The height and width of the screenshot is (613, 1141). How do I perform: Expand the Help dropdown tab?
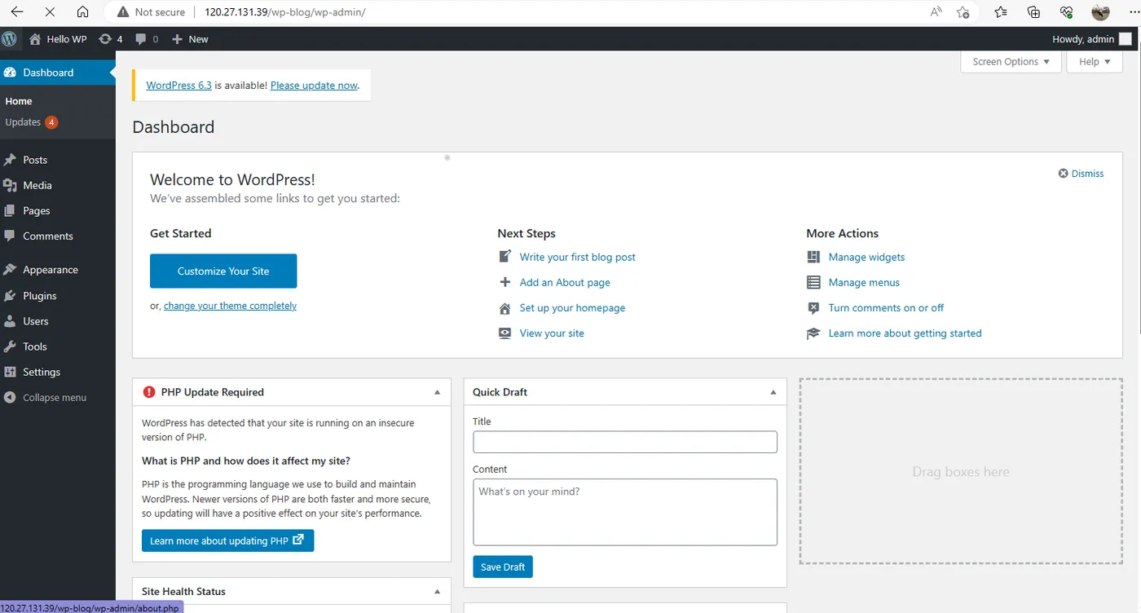(1094, 62)
